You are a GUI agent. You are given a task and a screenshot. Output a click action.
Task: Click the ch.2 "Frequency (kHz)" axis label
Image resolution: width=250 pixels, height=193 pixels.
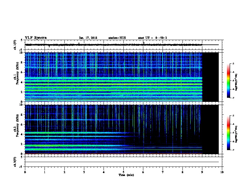coord(17,125)
